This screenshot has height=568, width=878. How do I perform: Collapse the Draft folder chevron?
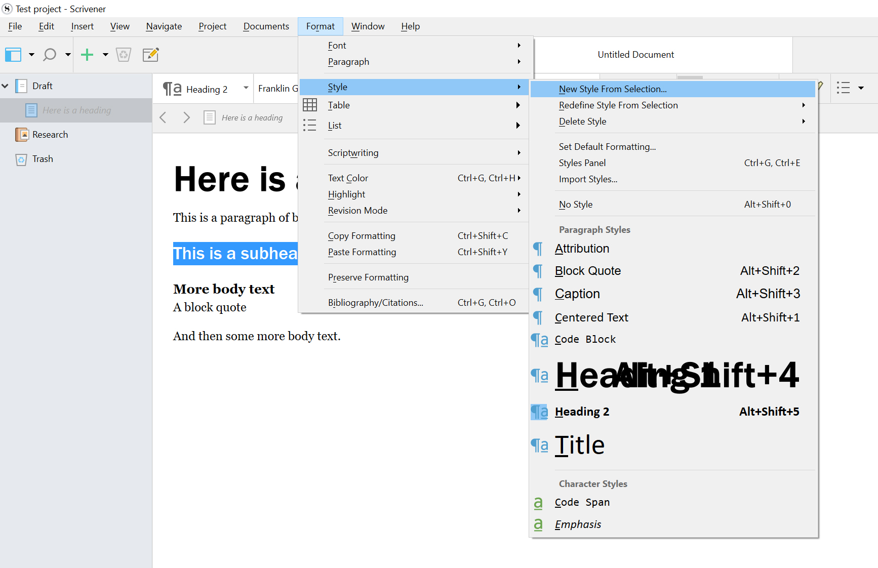pos(6,86)
